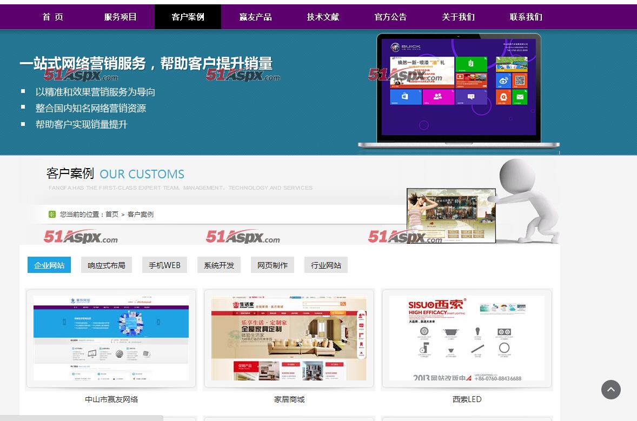Choose the 网页制作 category button

[x=273, y=265]
